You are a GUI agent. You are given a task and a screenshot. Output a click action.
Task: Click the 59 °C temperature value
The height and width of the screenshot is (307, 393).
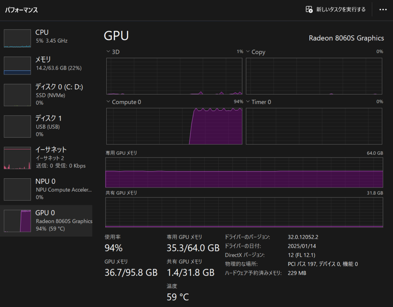point(178,297)
